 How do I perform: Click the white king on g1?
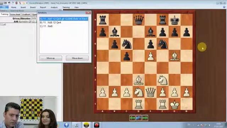tap(175, 104)
